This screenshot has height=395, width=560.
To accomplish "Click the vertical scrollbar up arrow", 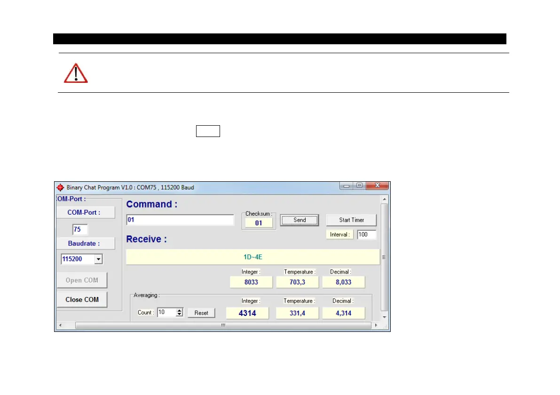I will pyautogui.click(x=384, y=199).
